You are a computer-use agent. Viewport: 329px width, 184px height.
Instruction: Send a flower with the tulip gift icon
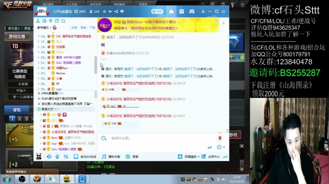(220, 138)
